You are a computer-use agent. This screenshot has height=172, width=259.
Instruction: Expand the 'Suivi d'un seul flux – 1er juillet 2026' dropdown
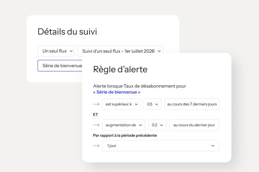click(x=120, y=51)
